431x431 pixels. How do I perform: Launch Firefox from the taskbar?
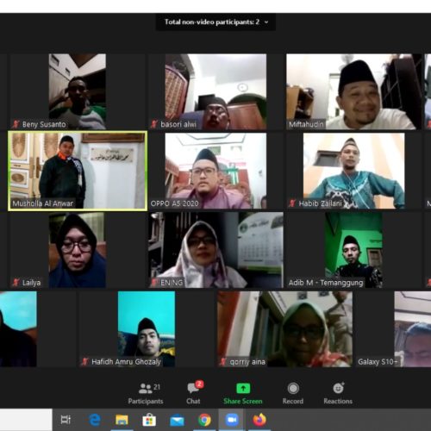pos(259,420)
